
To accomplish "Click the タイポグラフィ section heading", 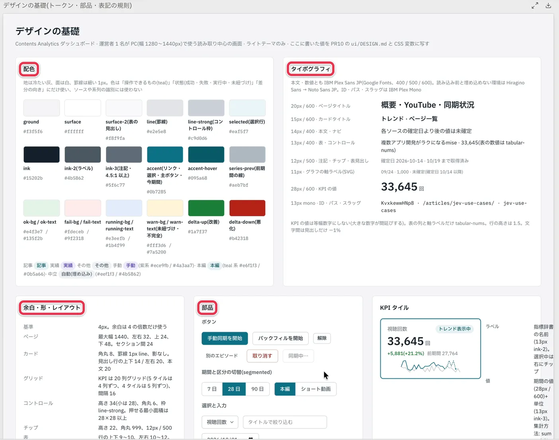I will [x=311, y=69].
